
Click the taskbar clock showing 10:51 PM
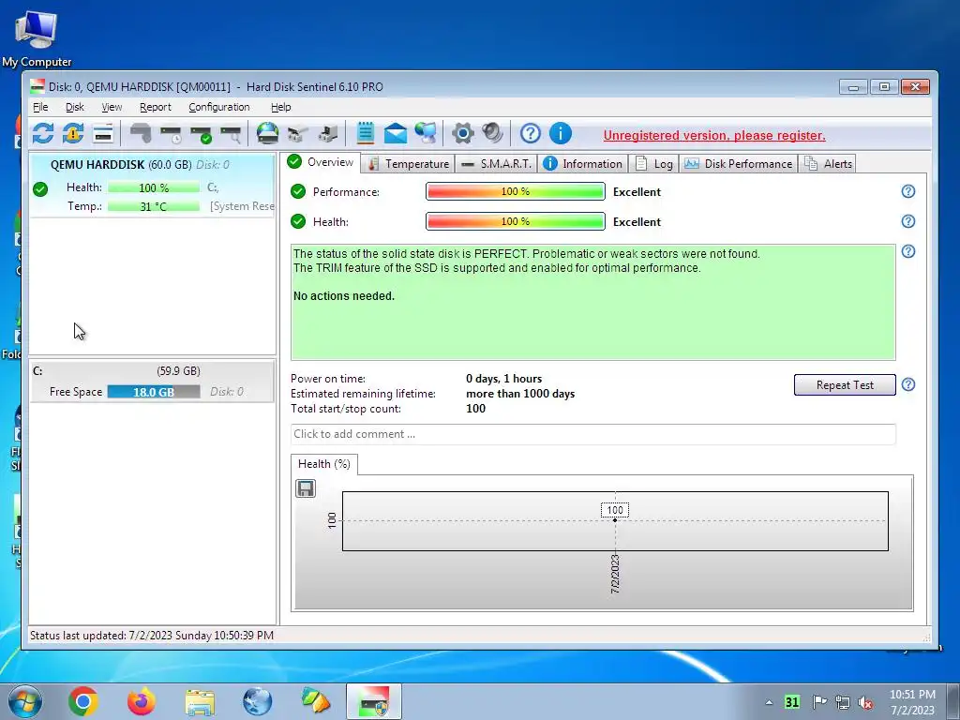click(x=912, y=702)
